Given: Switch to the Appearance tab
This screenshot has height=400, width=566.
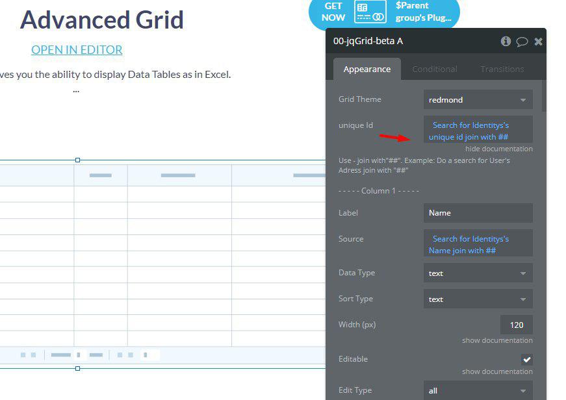Looking at the screenshot, I should 367,69.
